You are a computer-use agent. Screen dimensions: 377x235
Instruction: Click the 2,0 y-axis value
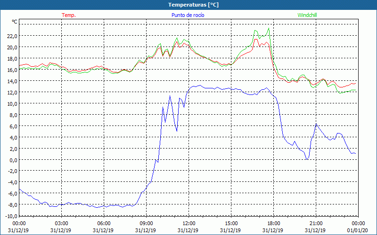click(14, 149)
